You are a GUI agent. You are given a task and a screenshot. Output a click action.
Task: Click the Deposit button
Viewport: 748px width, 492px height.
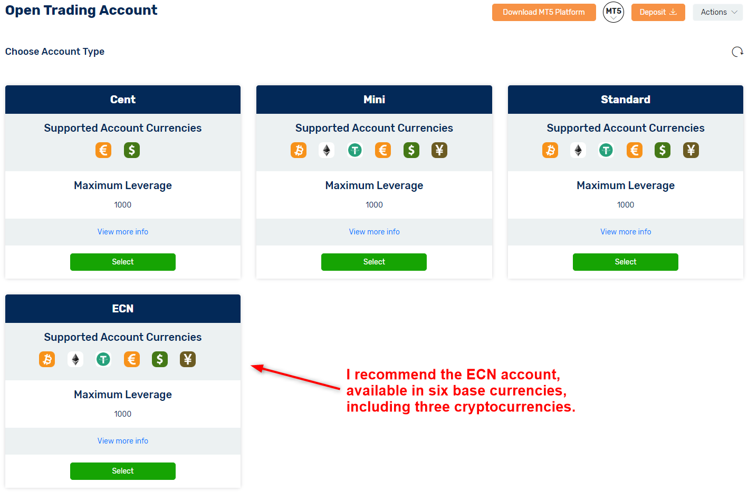(658, 12)
